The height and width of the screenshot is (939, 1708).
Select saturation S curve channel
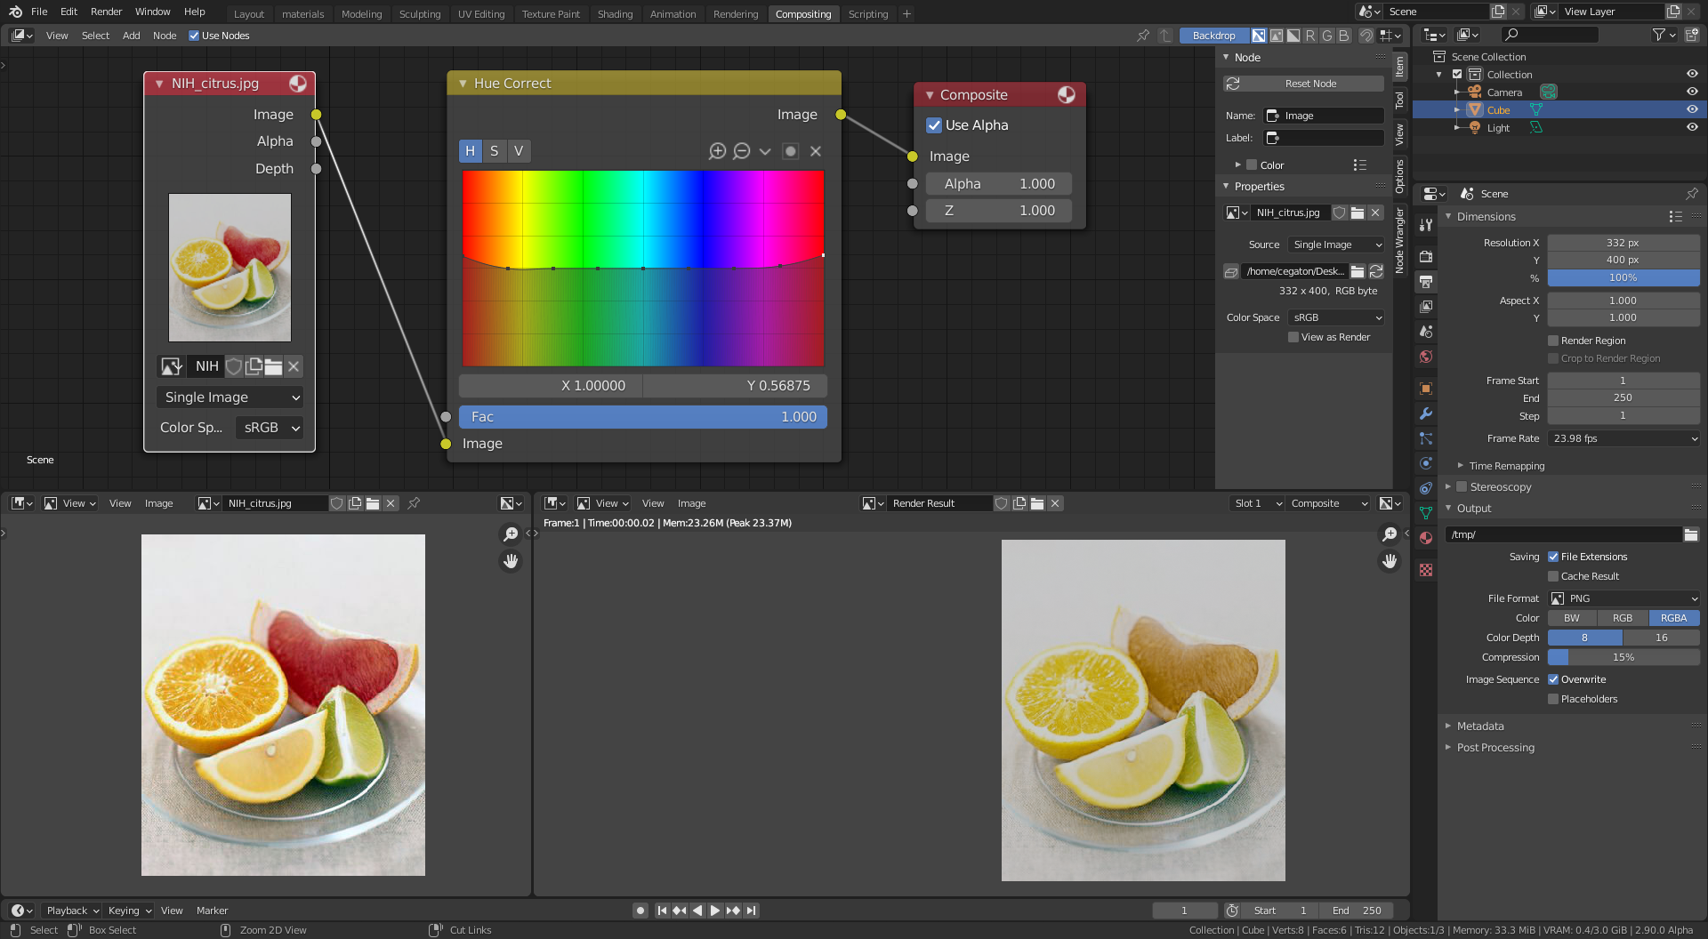495,151
